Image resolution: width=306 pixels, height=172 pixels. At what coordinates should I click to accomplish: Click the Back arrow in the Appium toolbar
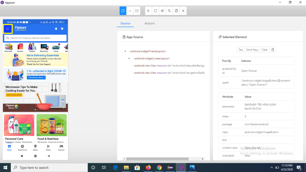[x=149, y=11]
